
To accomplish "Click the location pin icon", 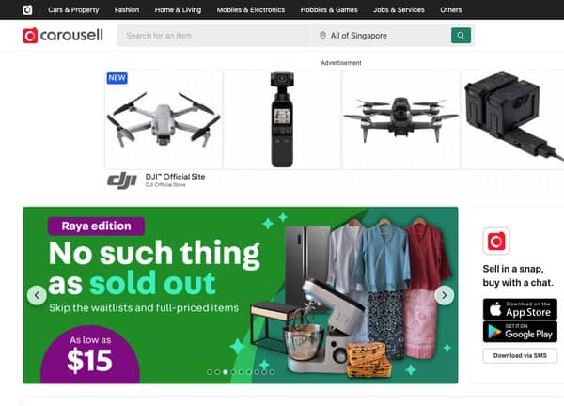I will click(322, 35).
